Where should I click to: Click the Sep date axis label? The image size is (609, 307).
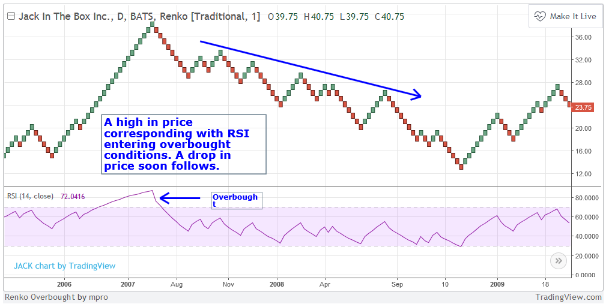398,285
